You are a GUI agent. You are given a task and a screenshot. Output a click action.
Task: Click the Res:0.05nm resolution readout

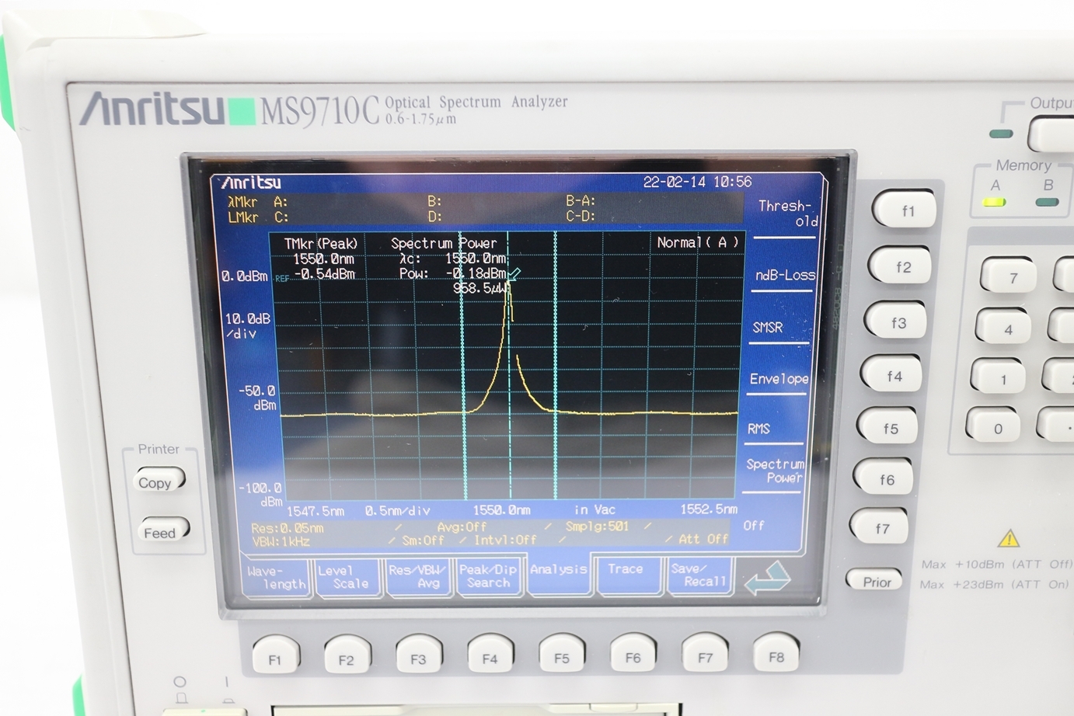[287, 528]
